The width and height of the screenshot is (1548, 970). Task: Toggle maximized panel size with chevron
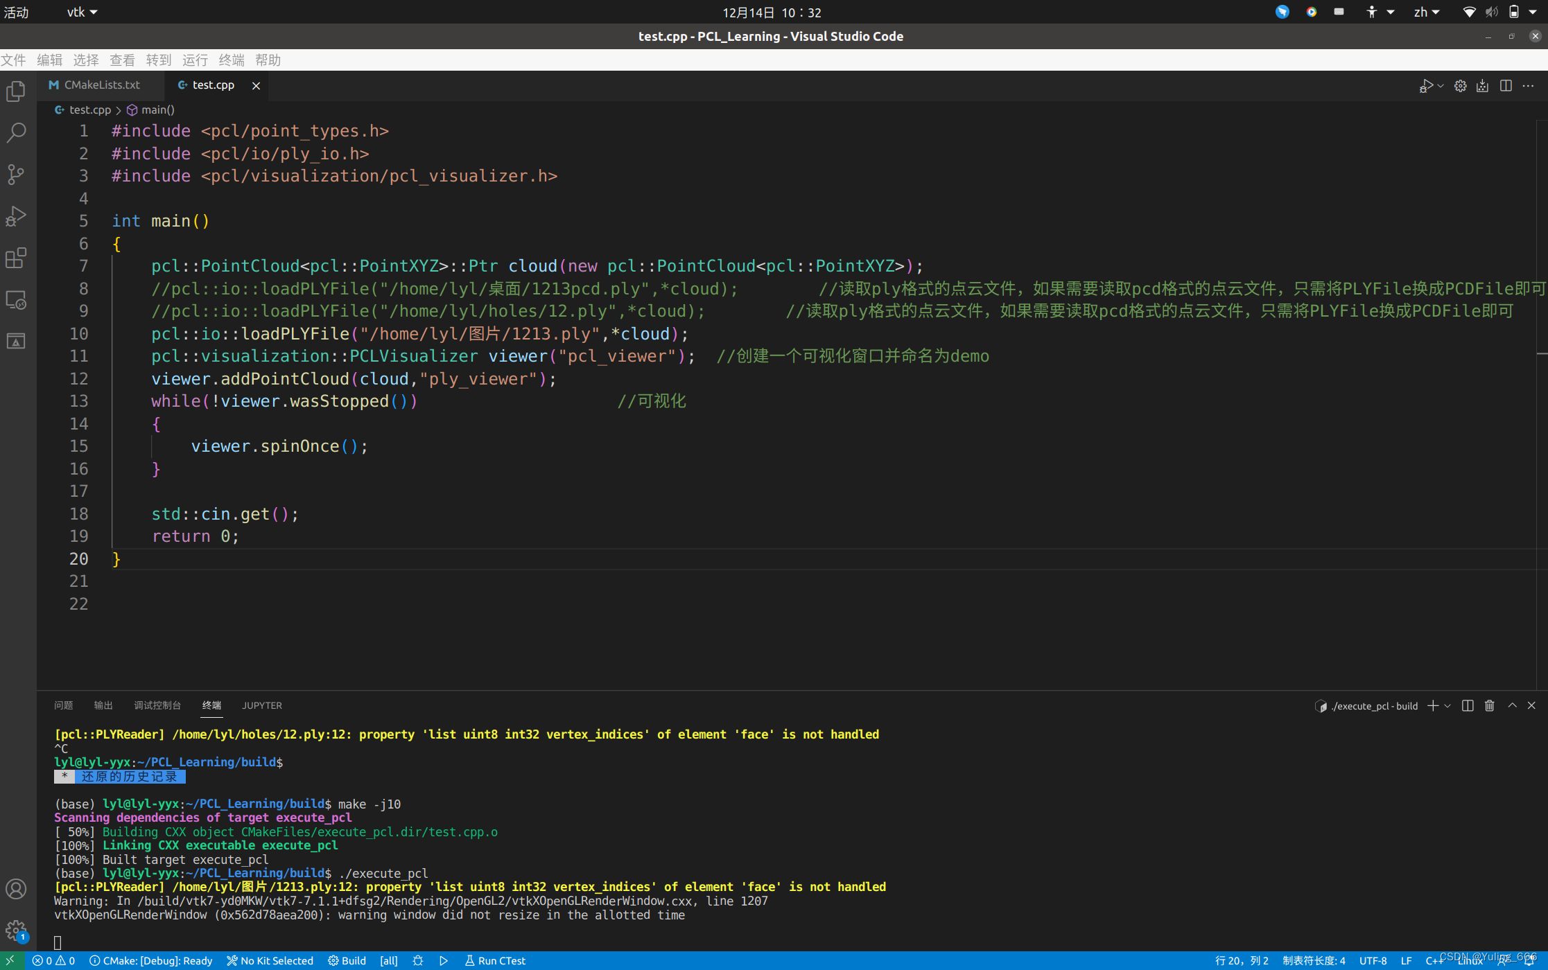(1512, 705)
